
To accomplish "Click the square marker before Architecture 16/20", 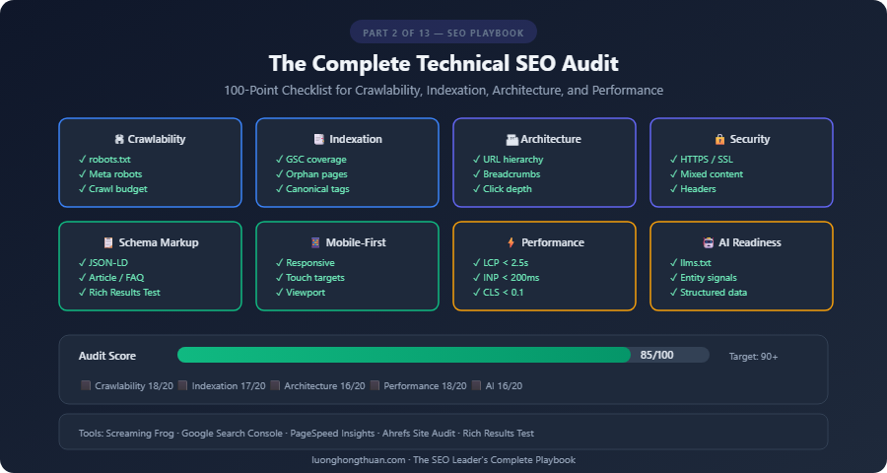I will point(275,385).
